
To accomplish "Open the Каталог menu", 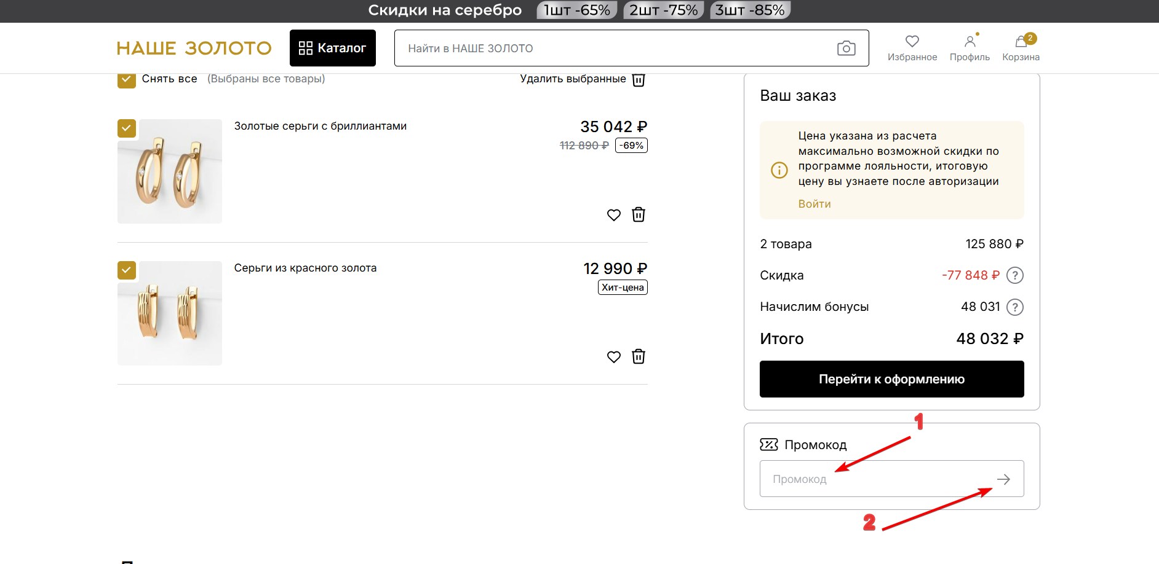I will coord(332,48).
